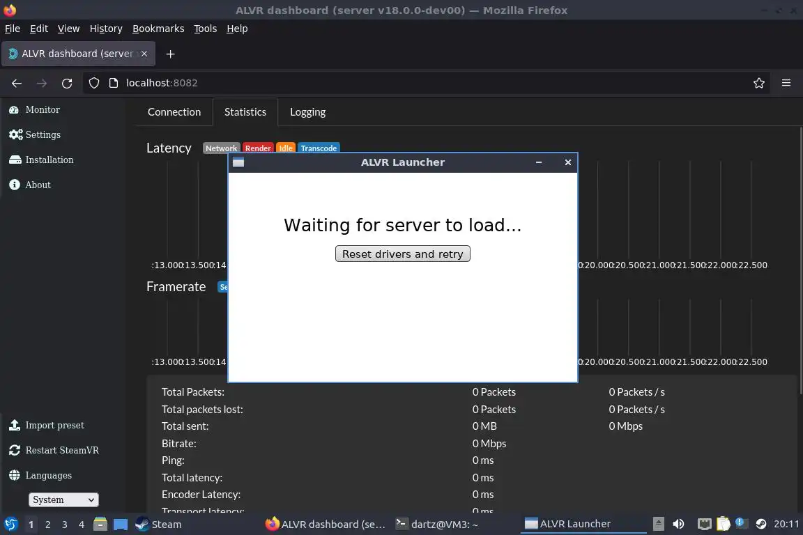Screen dimensions: 803x535
Task: Focus the dartz@VM3 terminal taskbar entry
Action: 437,525
